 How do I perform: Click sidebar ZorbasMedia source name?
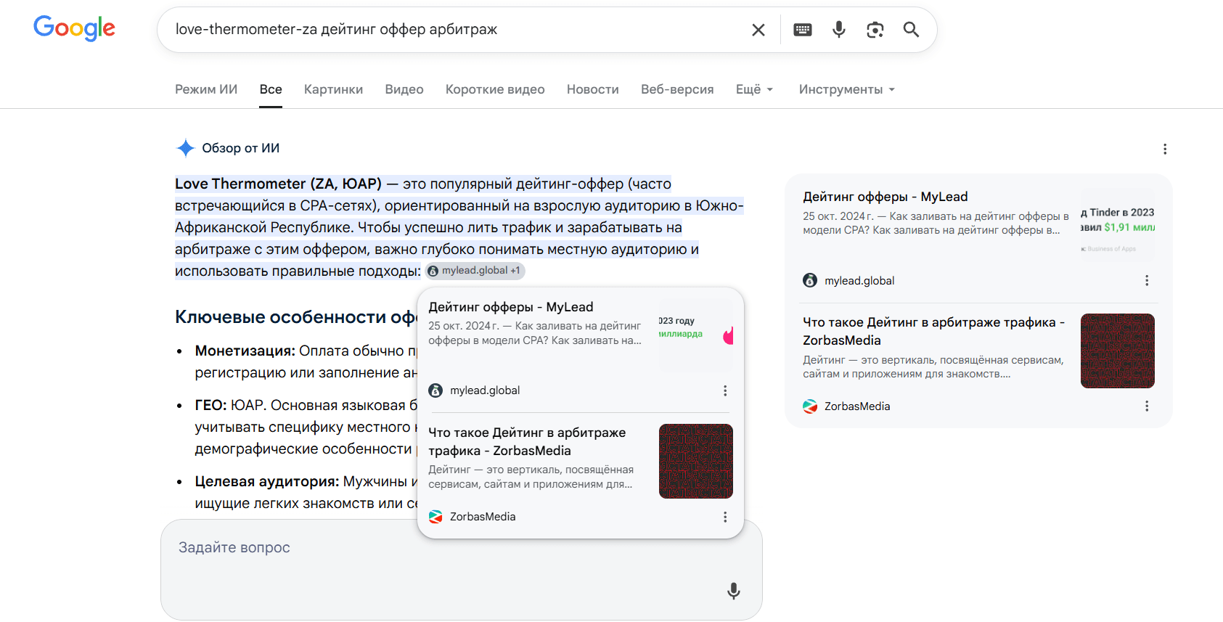[857, 406]
